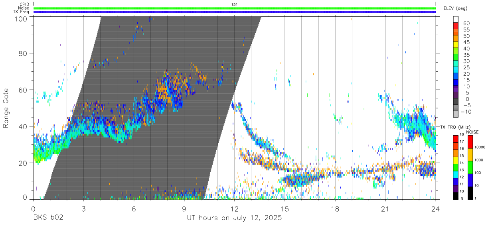490x226 pixels.
Task: Click the 'UT hours on July 12, 2025' title
Action: click(235, 218)
